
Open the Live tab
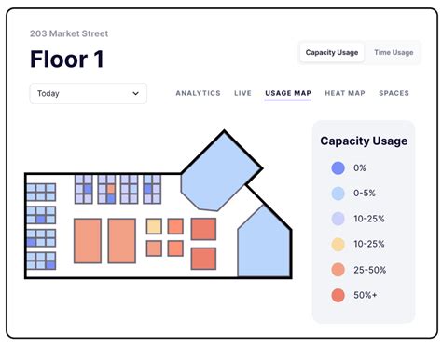click(242, 93)
